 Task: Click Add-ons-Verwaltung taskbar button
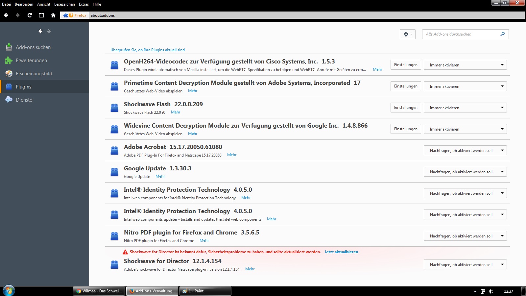[x=152, y=291]
